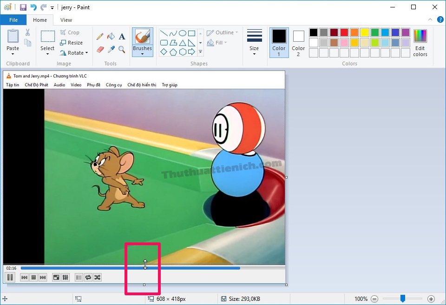This screenshot has height=305, width=446.
Task: Switch active color to Color 2
Action: point(298,42)
